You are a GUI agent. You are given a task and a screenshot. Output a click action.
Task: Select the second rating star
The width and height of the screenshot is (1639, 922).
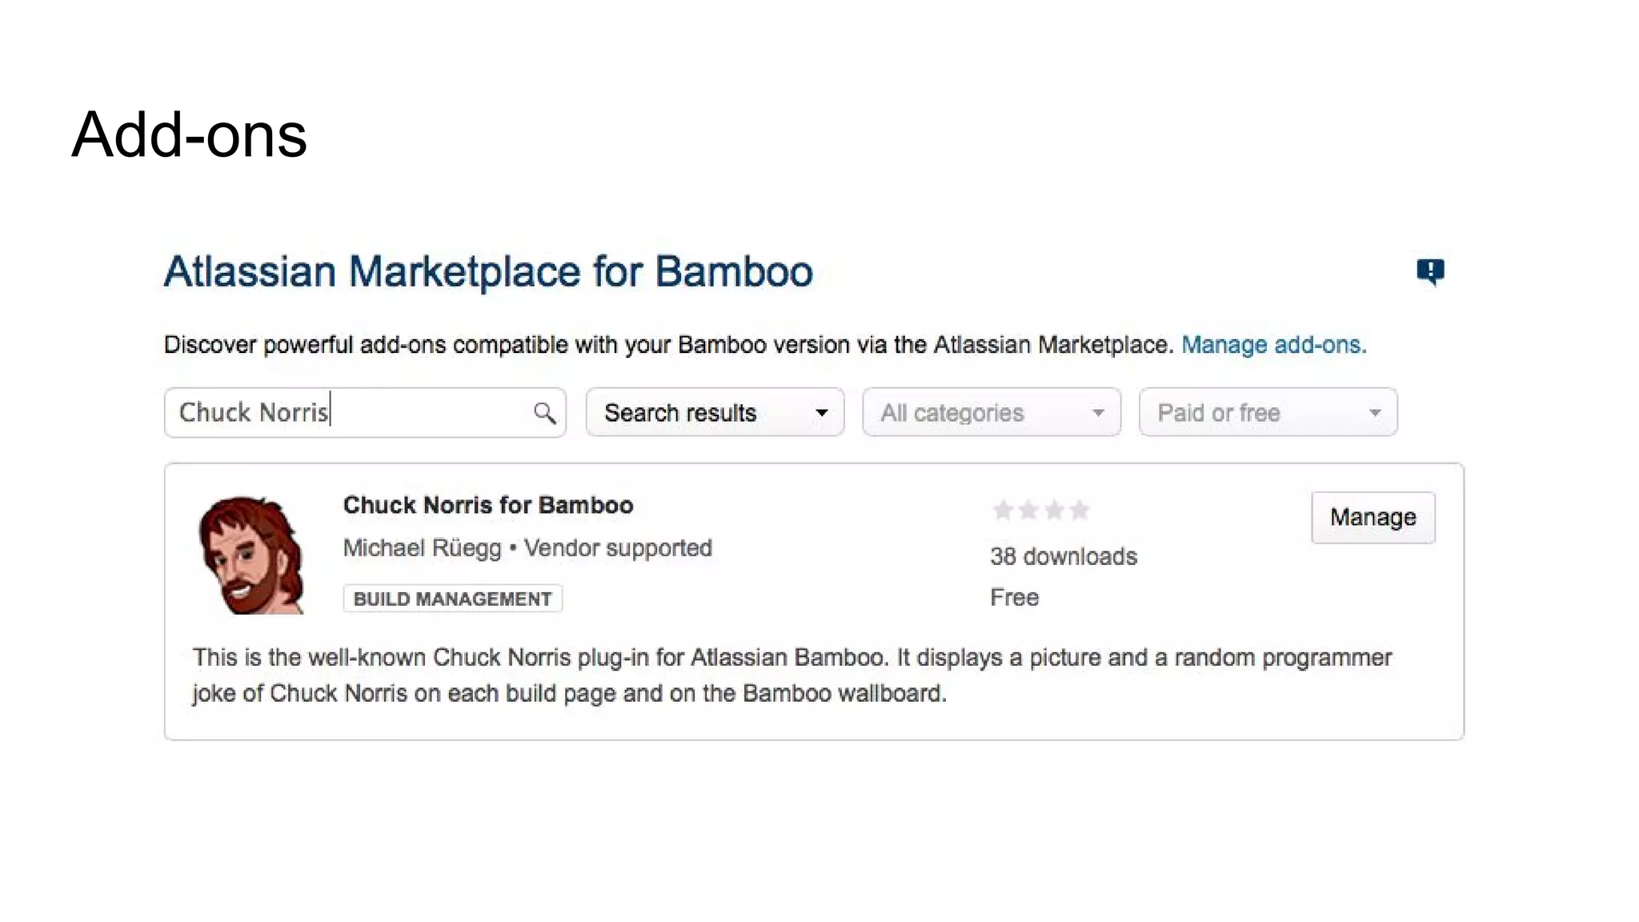1028,510
